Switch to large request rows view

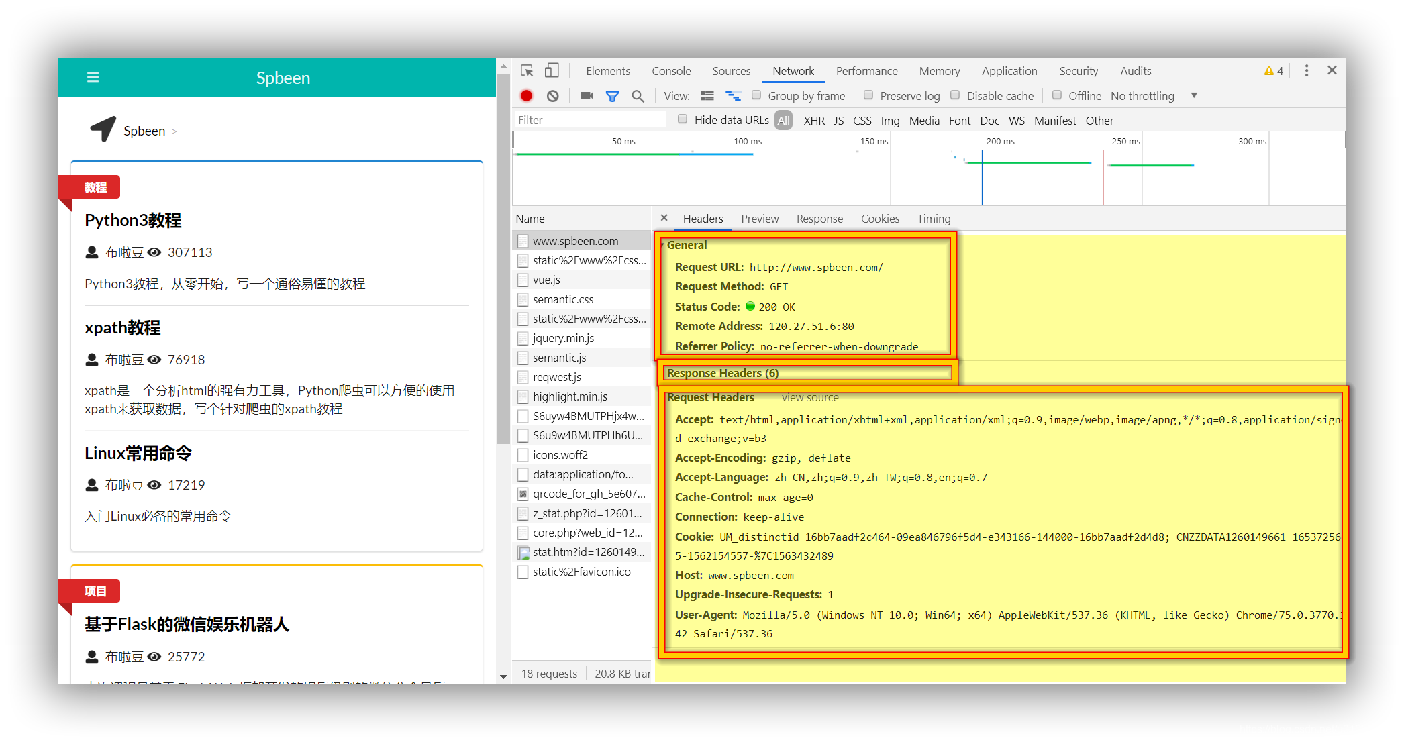pos(707,96)
